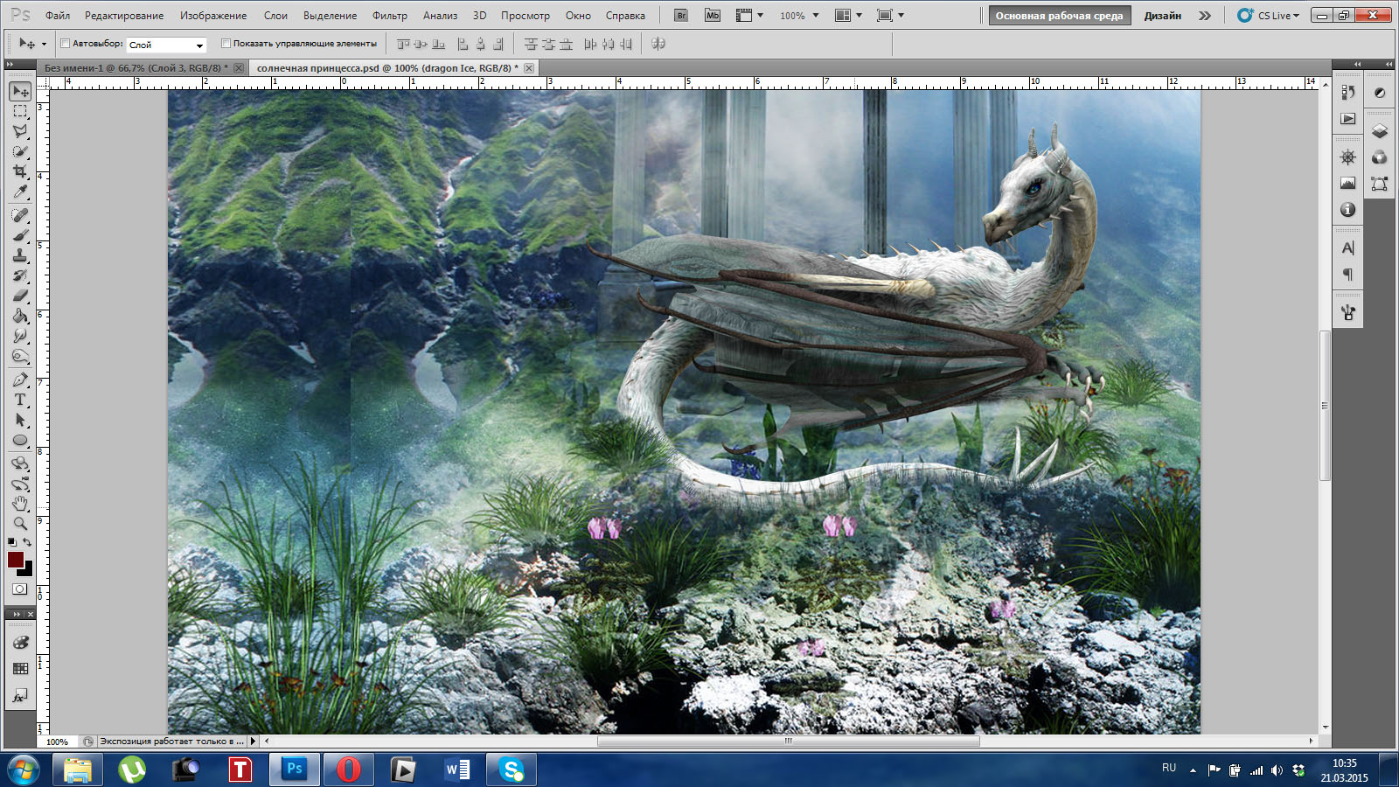
Task: Open the Редактирование menu
Action: point(124,16)
